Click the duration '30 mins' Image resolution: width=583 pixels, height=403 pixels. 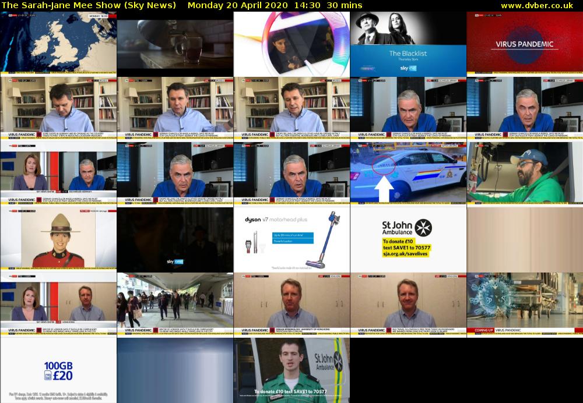[345, 5]
